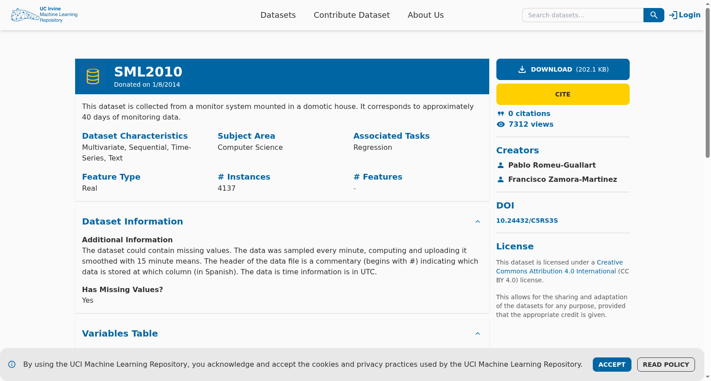Click the 7312 views text
Image resolution: width=711 pixels, height=381 pixels.
(x=531, y=124)
